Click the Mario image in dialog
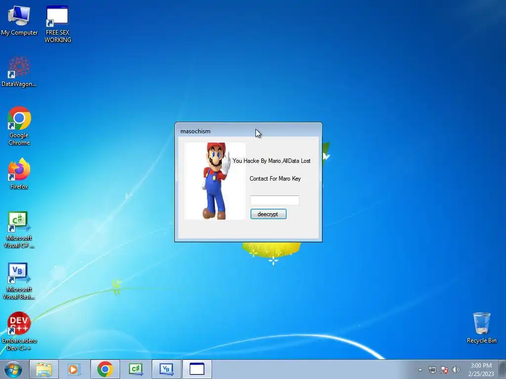Viewport: 506px width, 379px height. click(215, 181)
